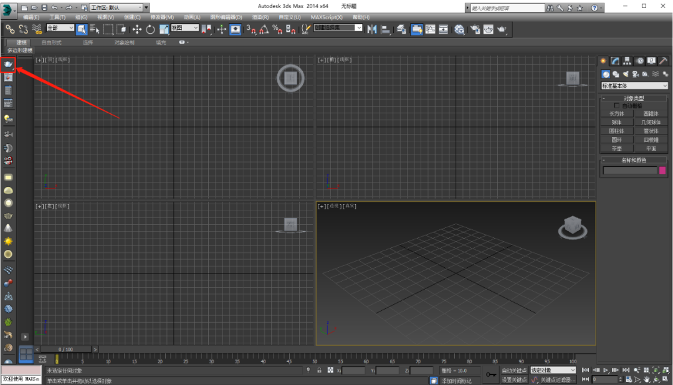Image resolution: width=673 pixels, height=385 pixels.
Task: Open the 标准基本体 primitive type dropdown
Action: coord(634,86)
